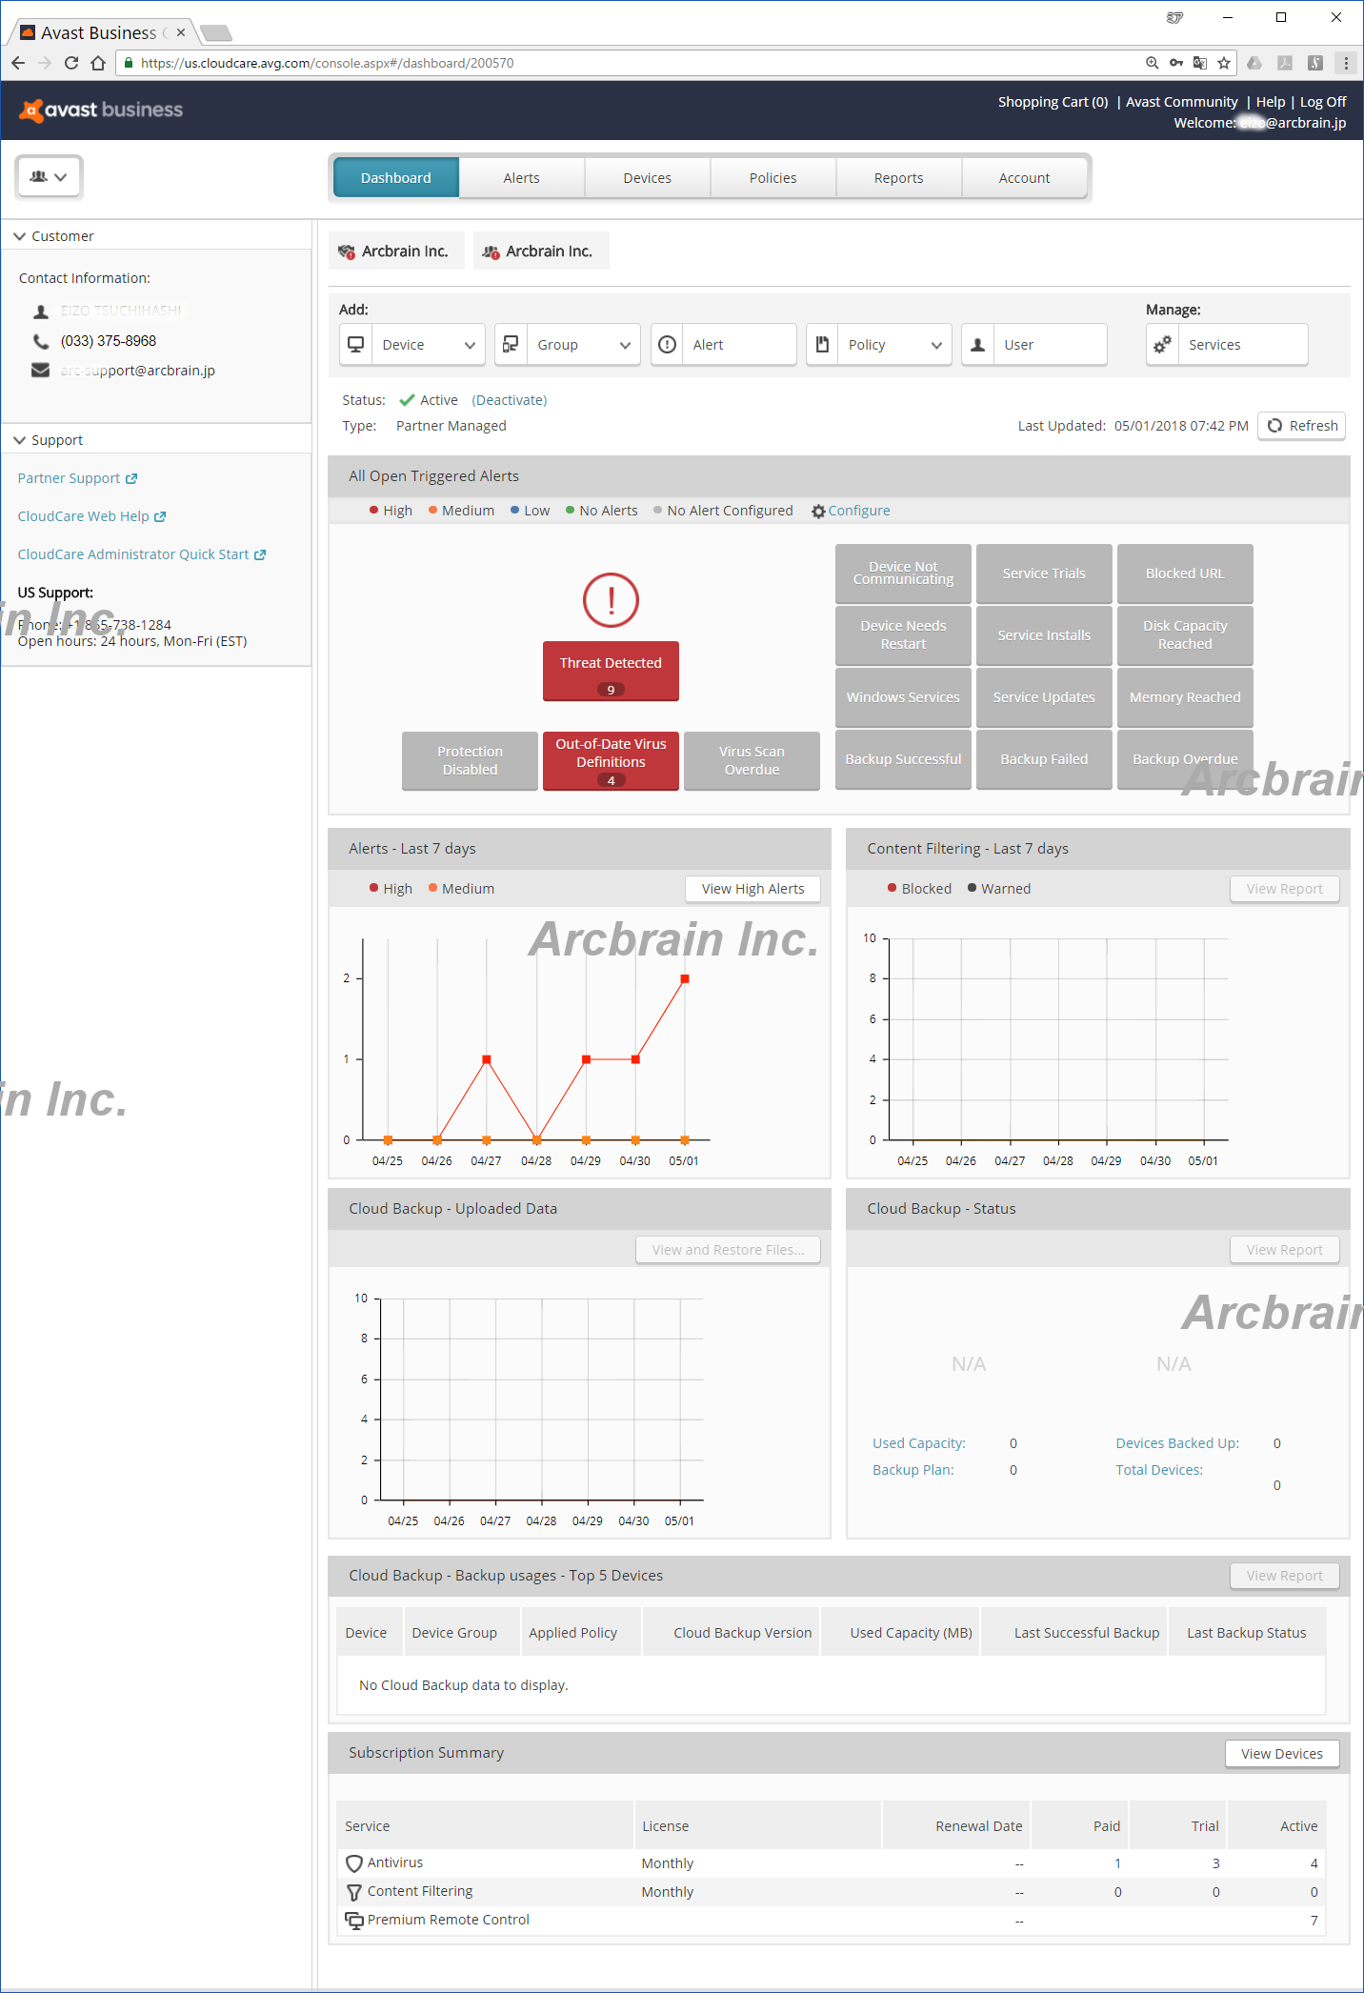The width and height of the screenshot is (1364, 1993).
Task: Go to browser home icon
Action: [98, 63]
